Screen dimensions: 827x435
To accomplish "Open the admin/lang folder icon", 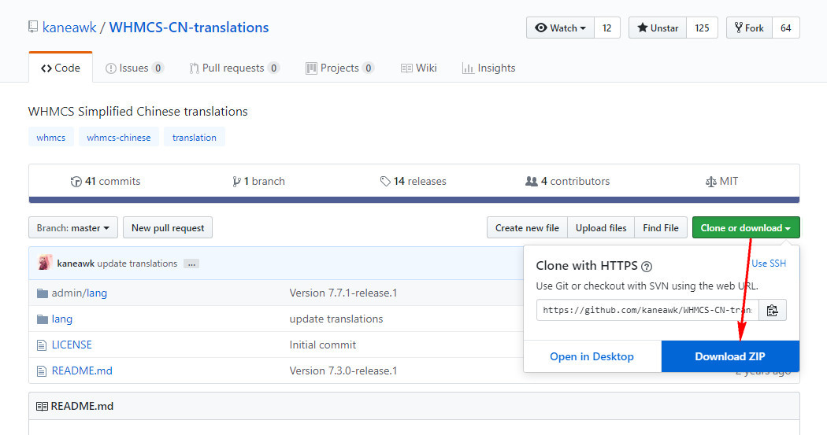I will pyautogui.click(x=43, y=293).
